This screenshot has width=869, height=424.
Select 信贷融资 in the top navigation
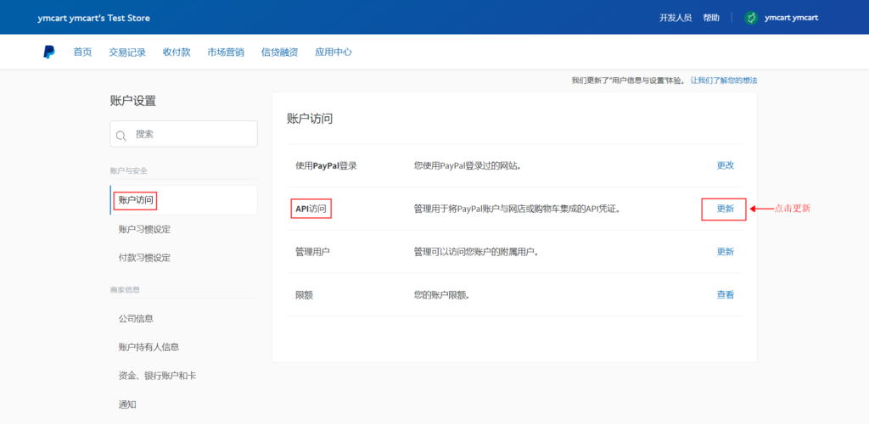point(279,52)
